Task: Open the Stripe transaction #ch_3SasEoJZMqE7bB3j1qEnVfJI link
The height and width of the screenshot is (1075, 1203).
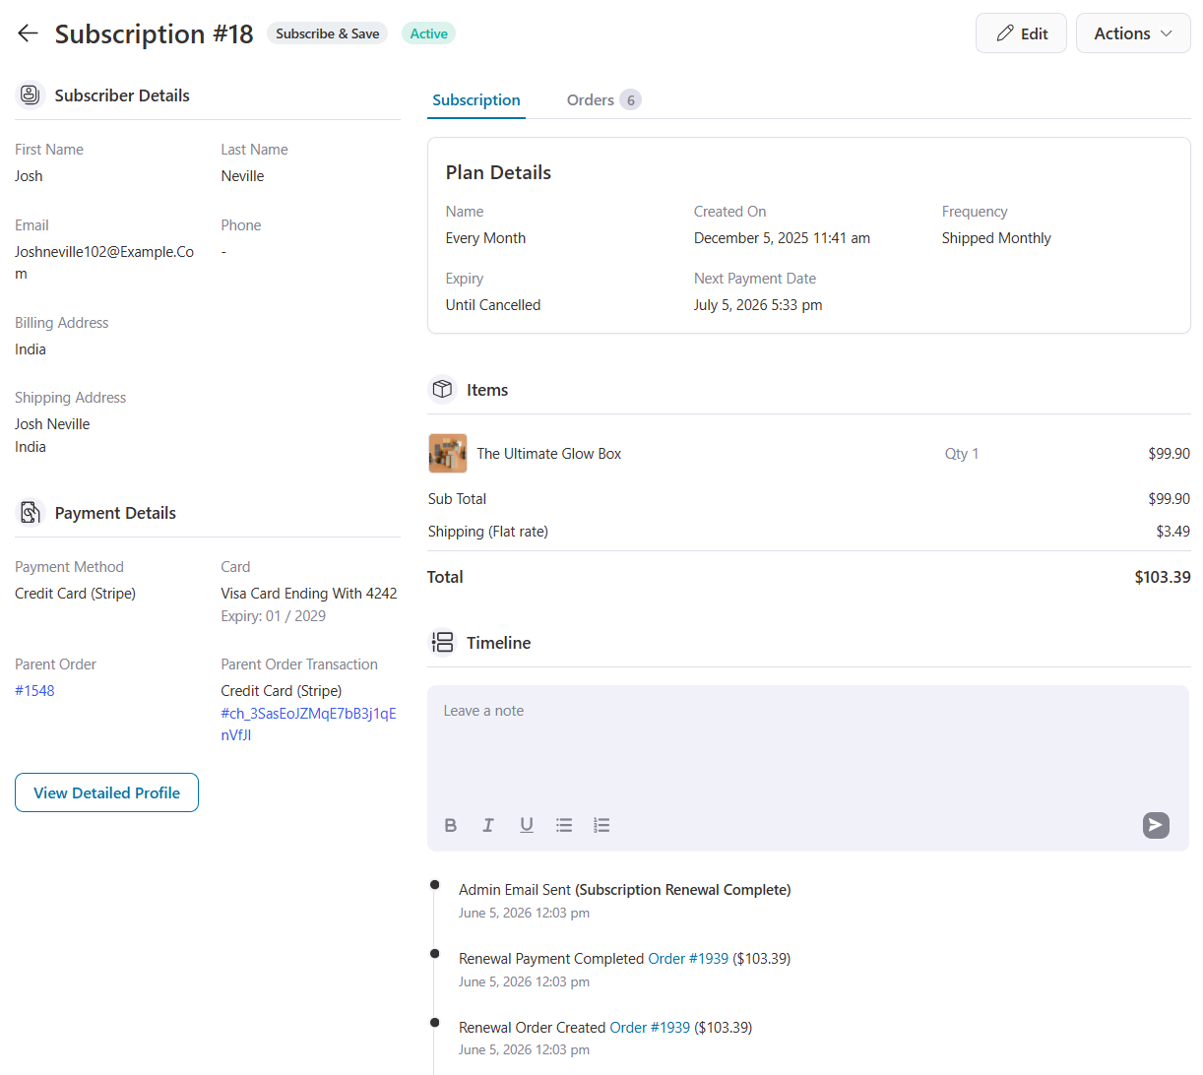Action: pyautogui.click(x=308, y=724)
